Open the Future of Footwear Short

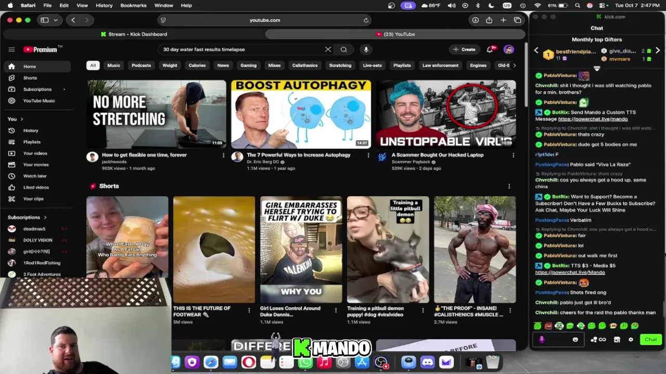pos(214,249)
